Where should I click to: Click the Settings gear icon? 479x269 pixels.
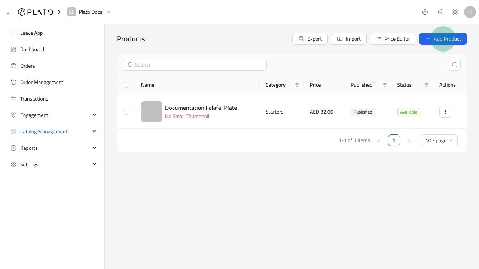[13, 164]
